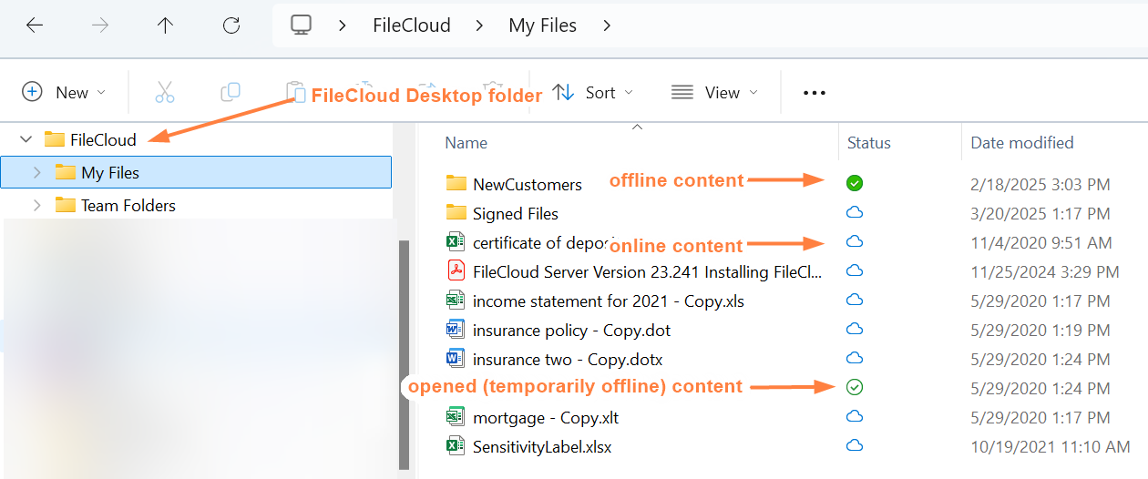This screenshot has height=479, width=1148.
Task: Go back with the left arrow
Action: tap(35, 25)
